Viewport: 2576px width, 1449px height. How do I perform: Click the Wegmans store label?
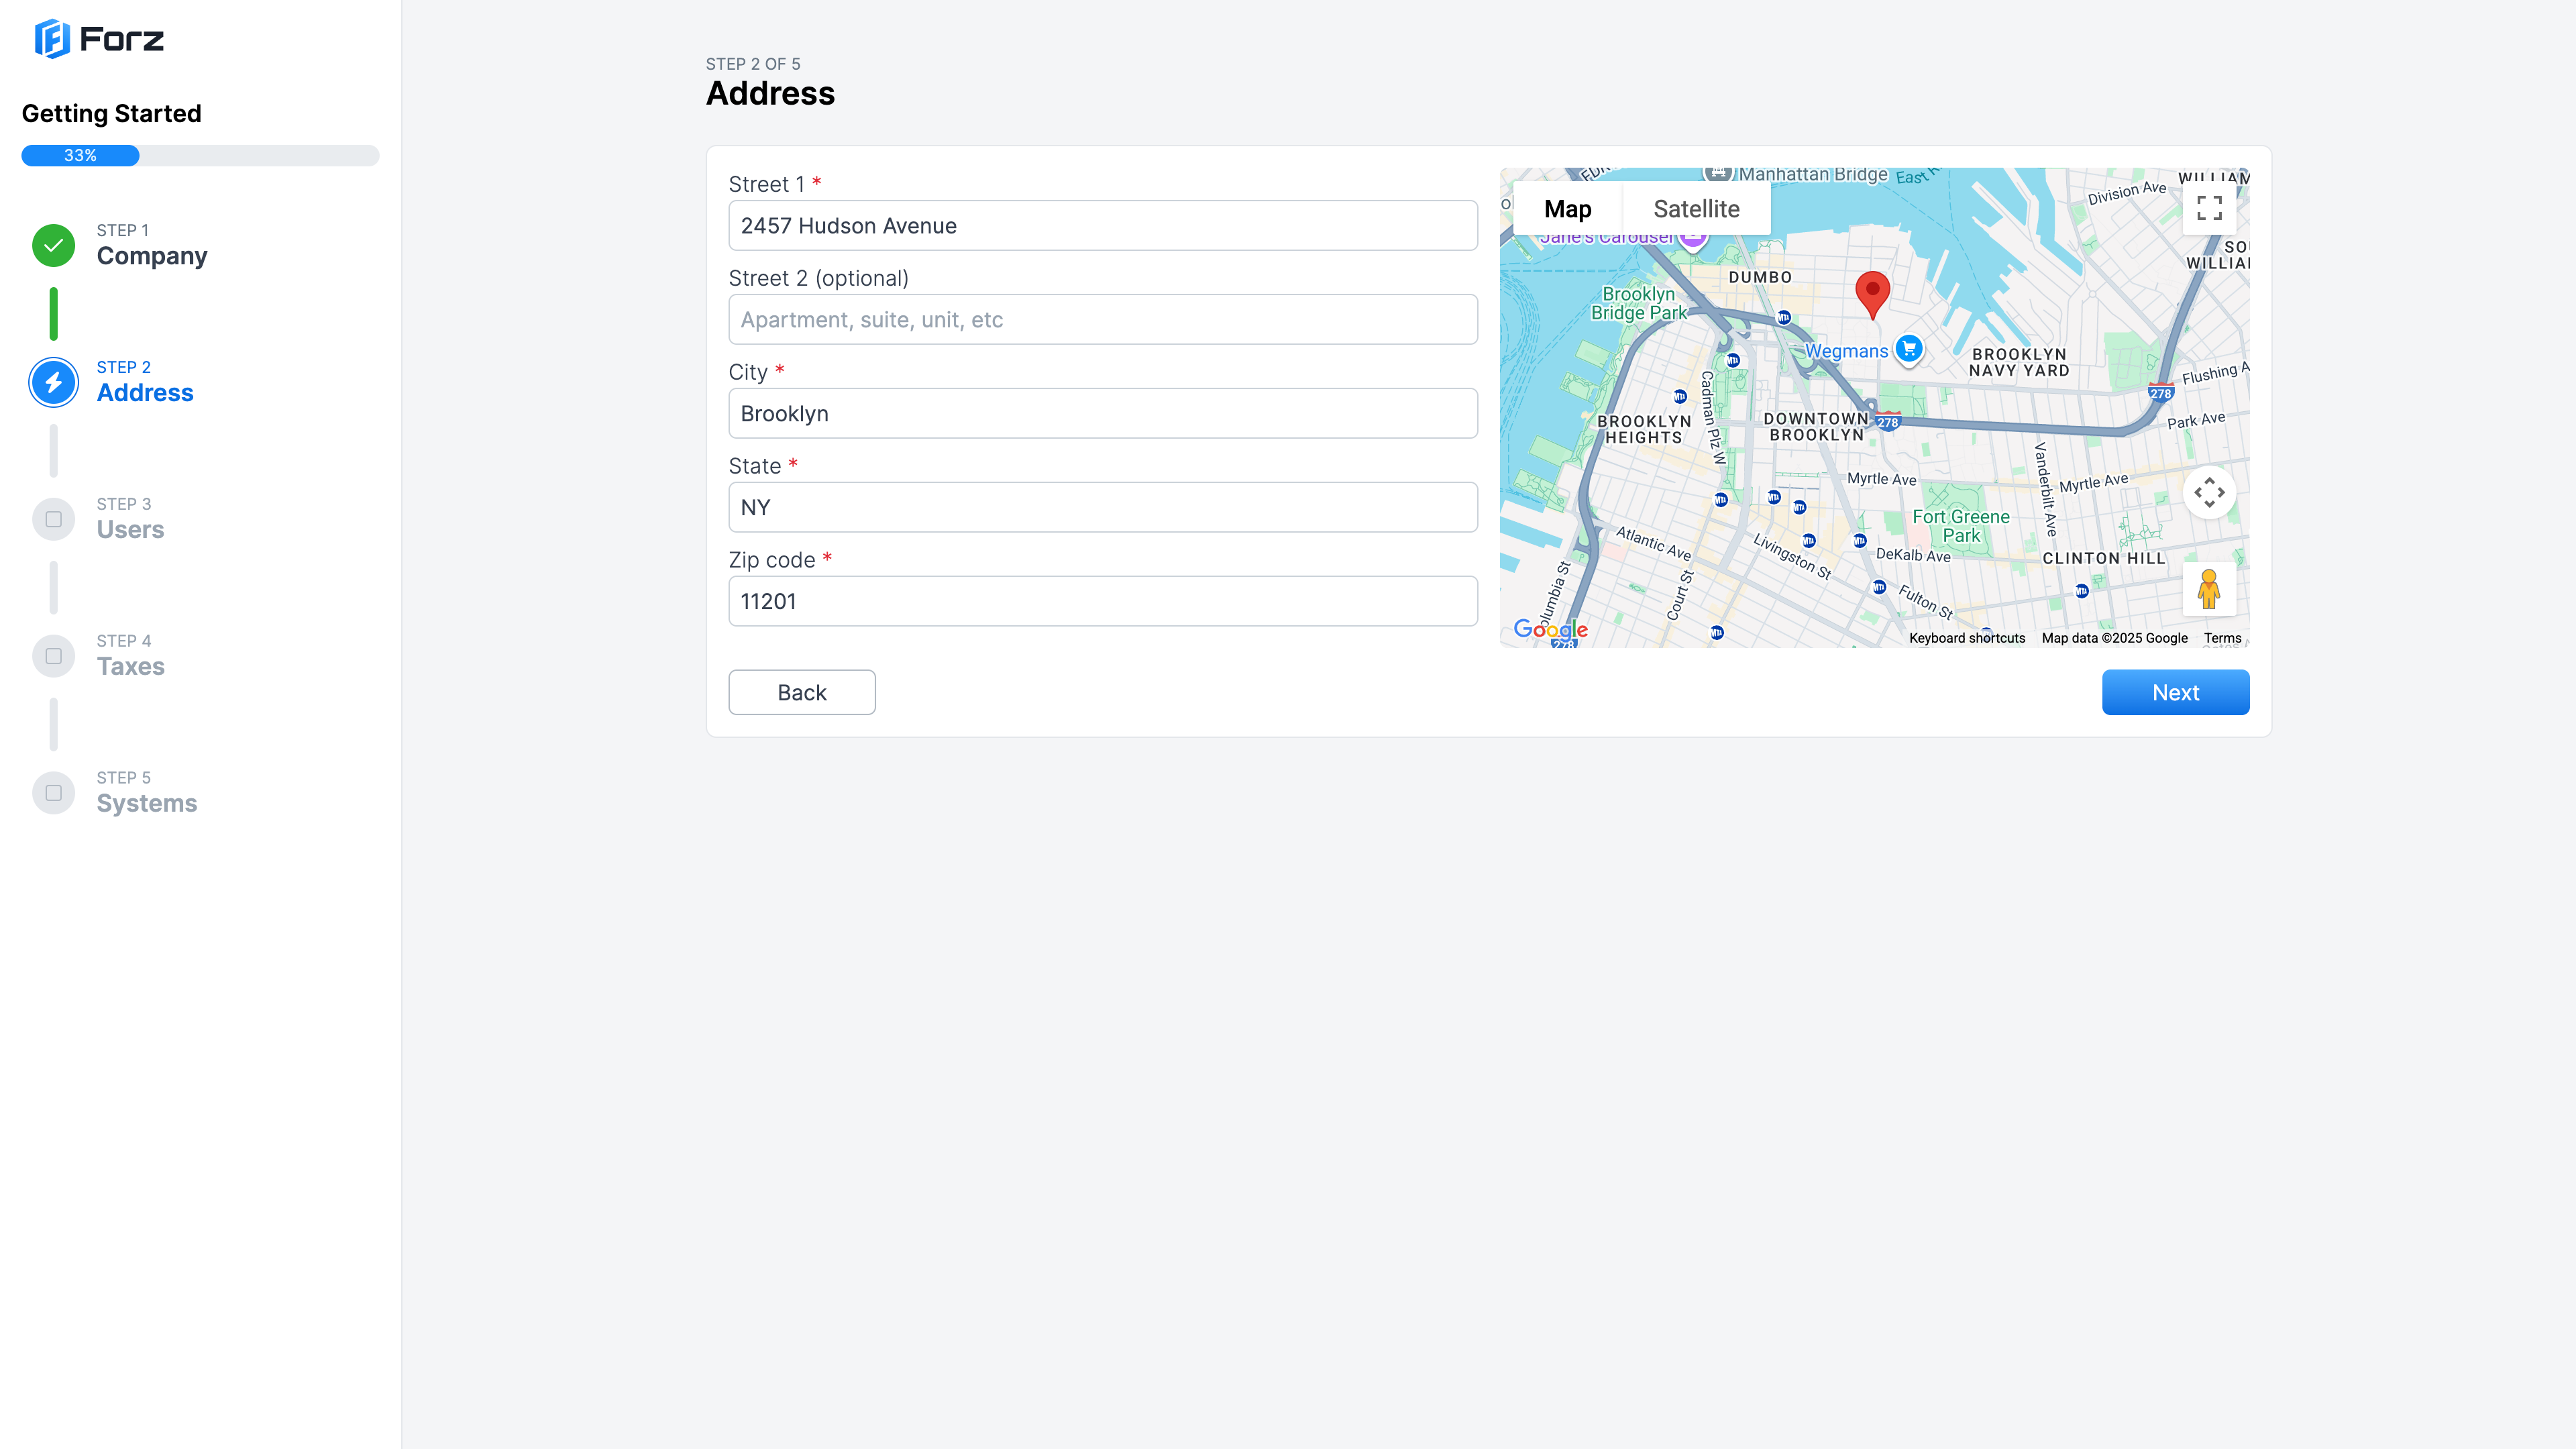[x=1846, y=351]
